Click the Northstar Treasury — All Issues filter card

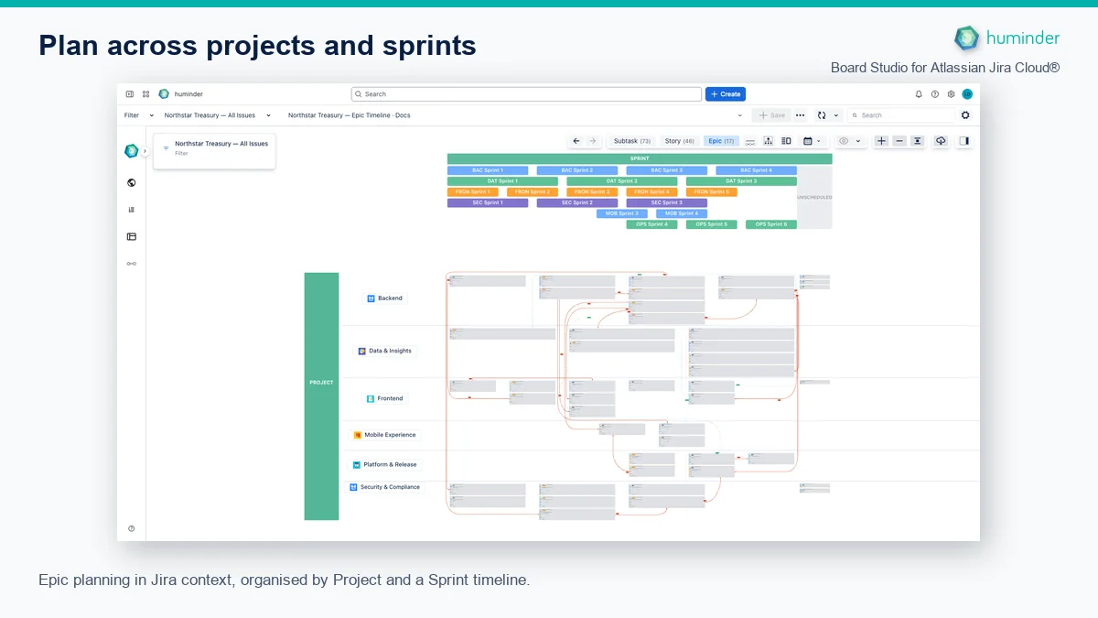tap(214, 151)
